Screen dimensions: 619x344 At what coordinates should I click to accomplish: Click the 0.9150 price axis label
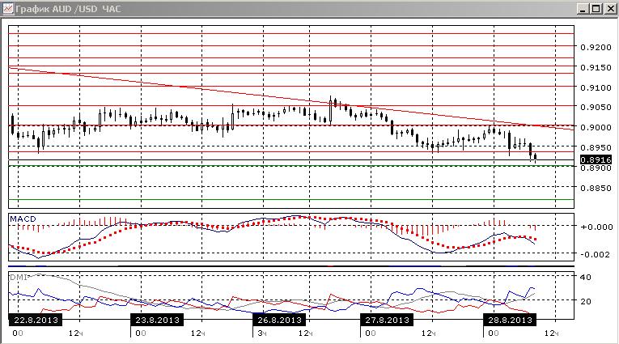[596, 67]
